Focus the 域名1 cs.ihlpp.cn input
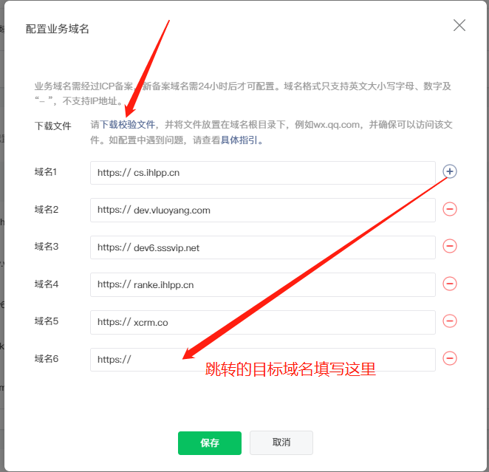 point(263,173)
